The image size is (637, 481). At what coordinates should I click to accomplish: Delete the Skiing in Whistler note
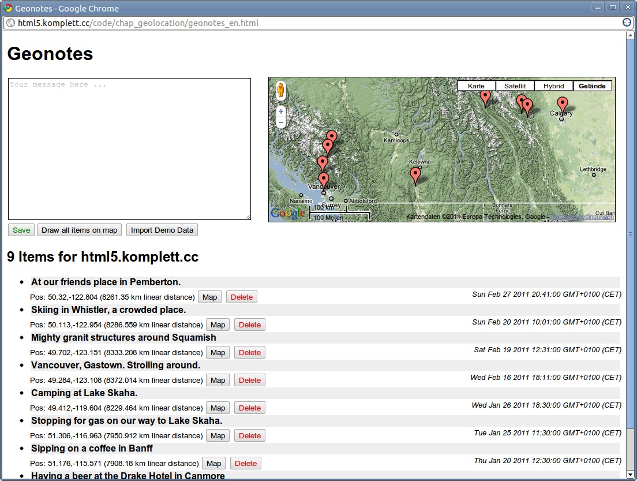[x=249, y=325]
